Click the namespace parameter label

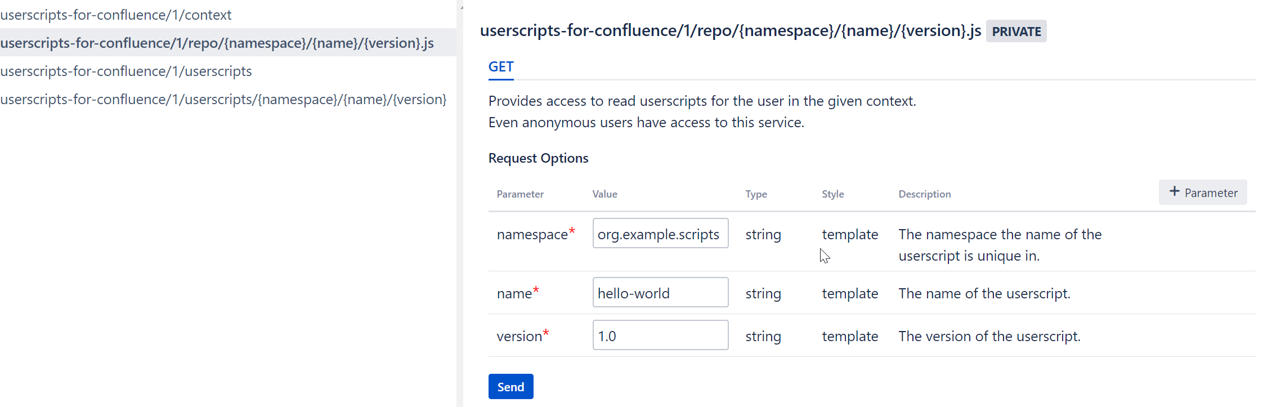pos(536,234)
